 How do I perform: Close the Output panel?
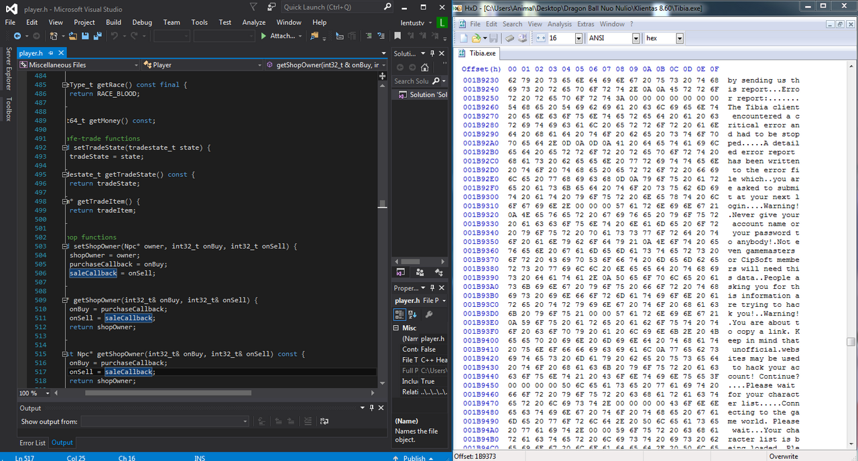coord(381,407)
